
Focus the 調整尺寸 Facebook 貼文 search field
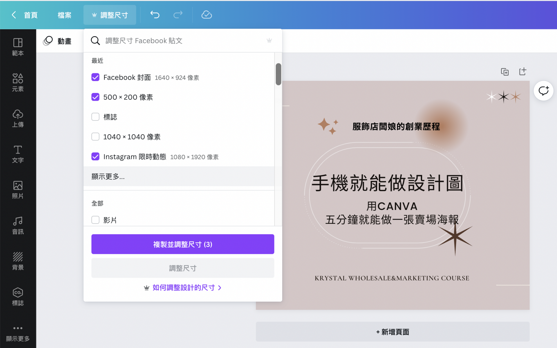(x=183, y=41)
